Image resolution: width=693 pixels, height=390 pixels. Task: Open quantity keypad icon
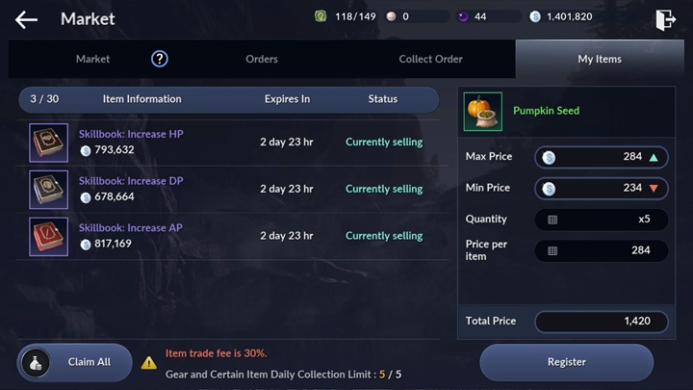coord(552,220)
